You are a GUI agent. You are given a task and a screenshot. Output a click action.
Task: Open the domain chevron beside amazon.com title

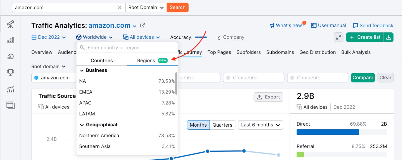[x=135, y=26]
